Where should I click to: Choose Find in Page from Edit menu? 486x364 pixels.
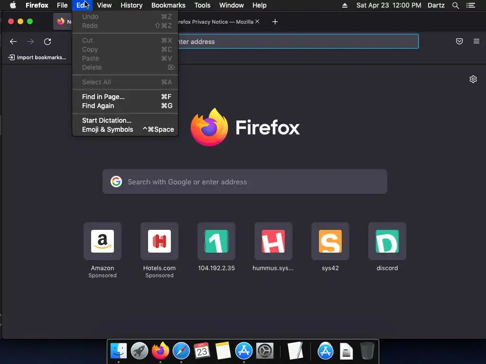click(x=125, y=97)
